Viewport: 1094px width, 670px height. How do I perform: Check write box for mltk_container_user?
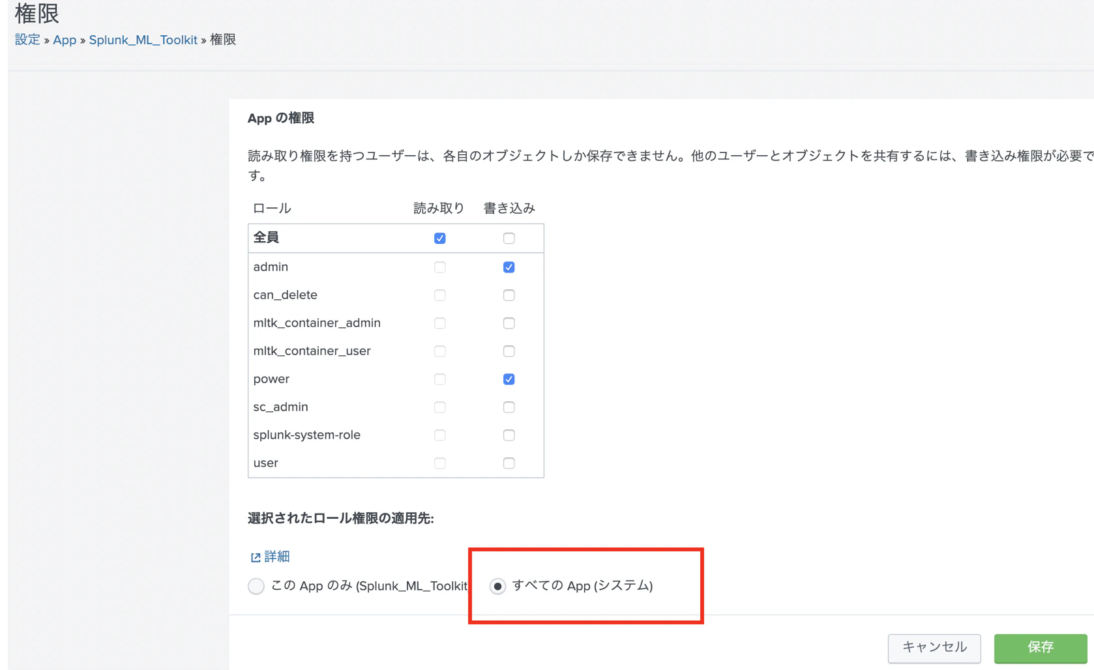click(509, 351)
